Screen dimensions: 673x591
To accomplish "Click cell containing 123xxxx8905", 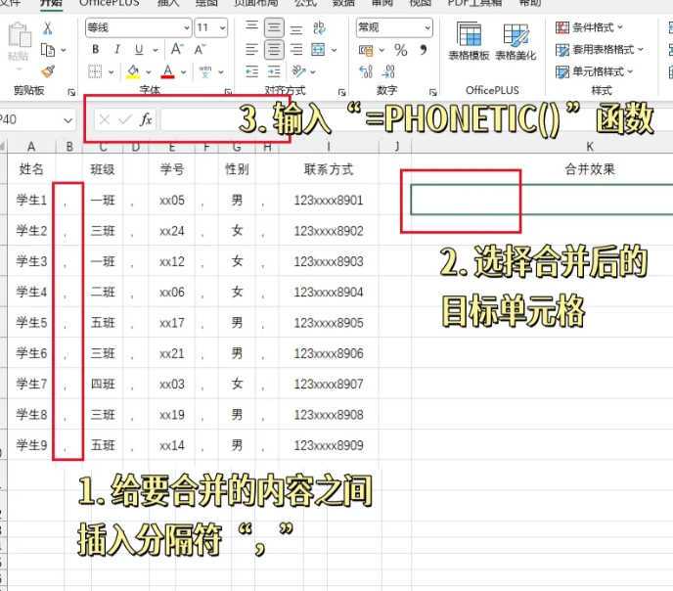I will coord(329,323).
